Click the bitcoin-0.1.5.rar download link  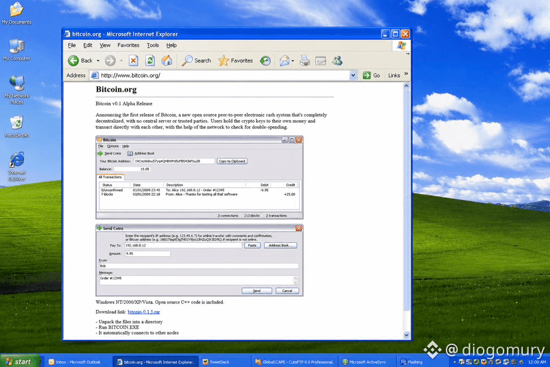pyautogui.click(x=144, y=311)
